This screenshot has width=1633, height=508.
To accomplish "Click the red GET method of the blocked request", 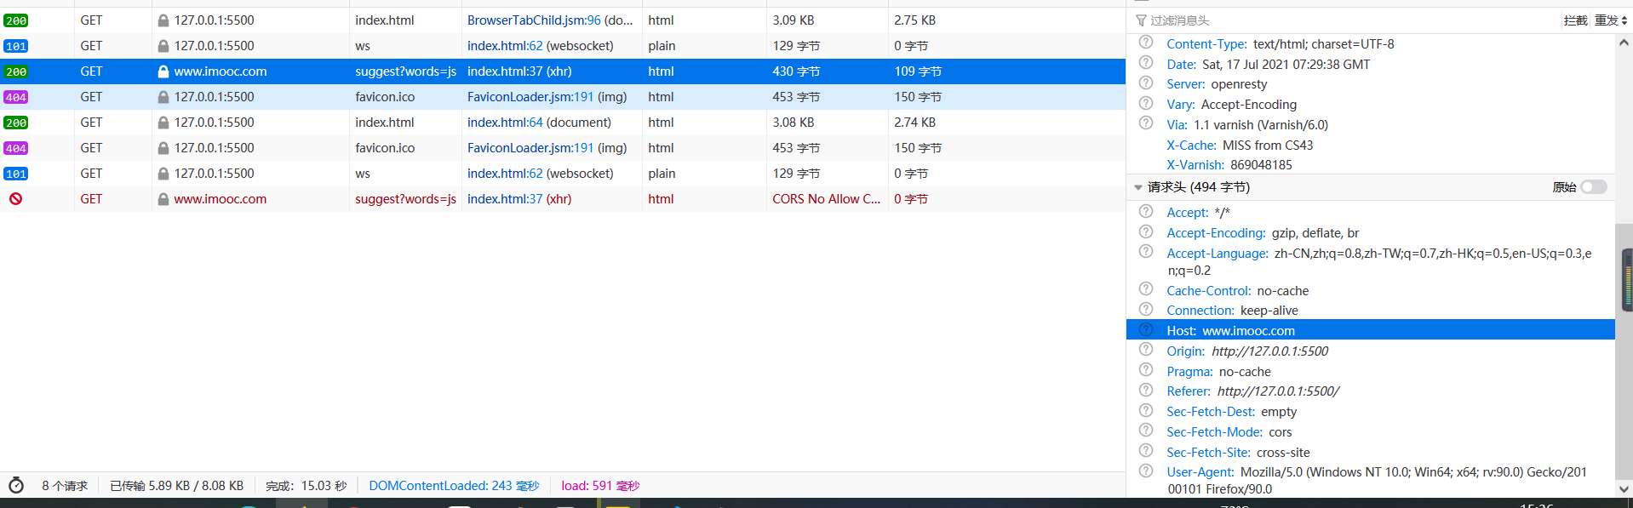I will 91,199.
